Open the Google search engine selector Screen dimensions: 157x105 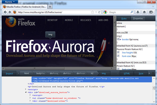click(106, 12)
